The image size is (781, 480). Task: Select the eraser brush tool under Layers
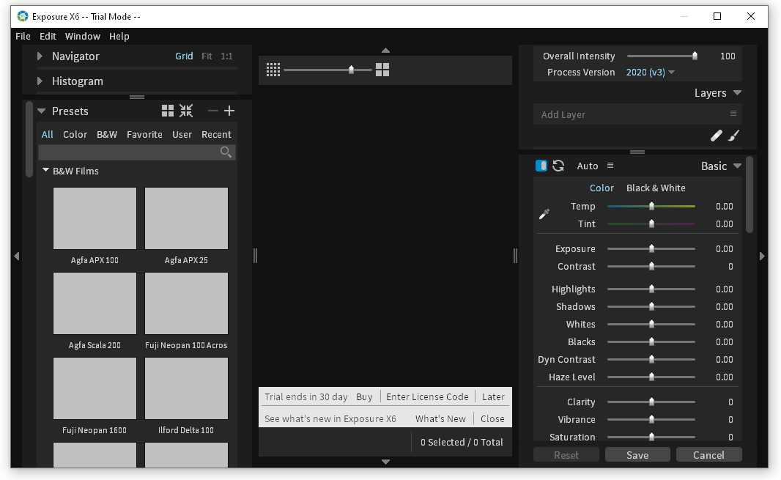(x=717, y=135)
